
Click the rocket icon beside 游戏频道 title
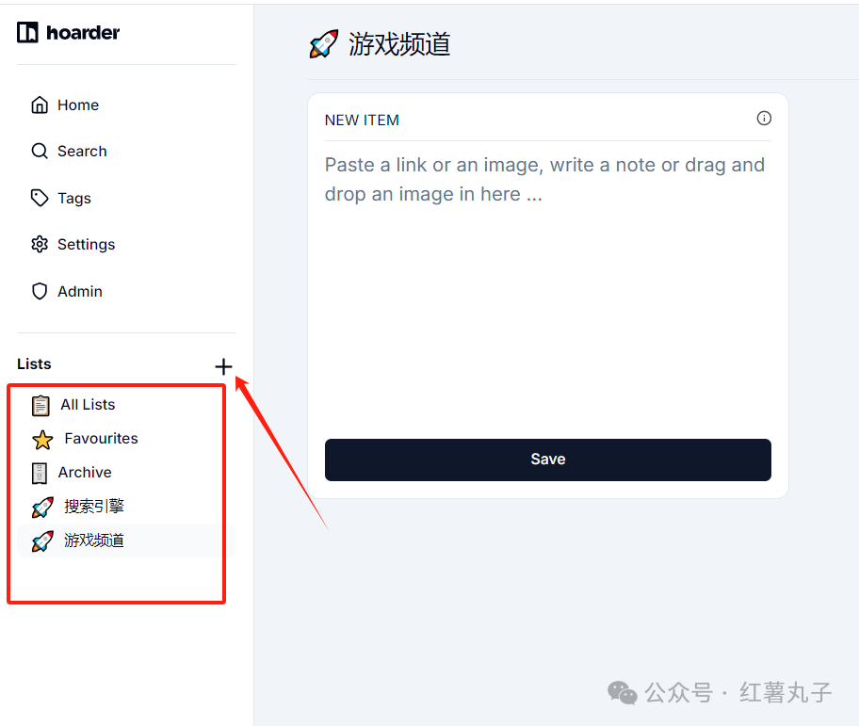click(324, 44)
